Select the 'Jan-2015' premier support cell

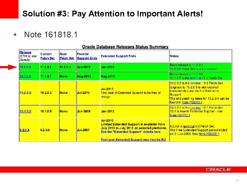(88, 67)
